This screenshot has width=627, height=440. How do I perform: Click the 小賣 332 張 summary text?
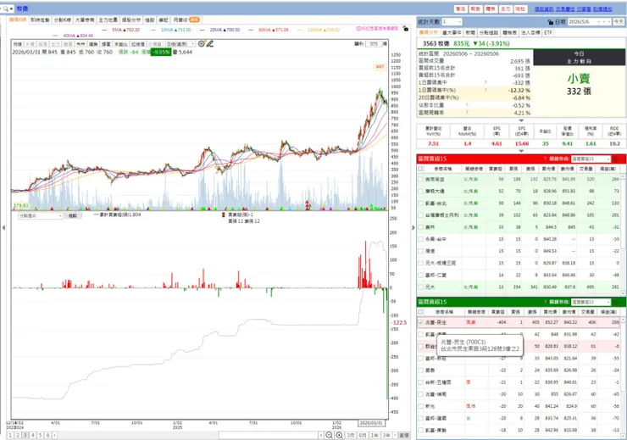(x=579, y=85)
